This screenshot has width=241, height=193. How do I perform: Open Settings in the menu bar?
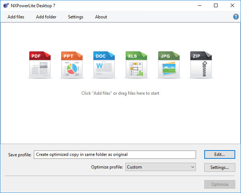(x=76, y=17)
